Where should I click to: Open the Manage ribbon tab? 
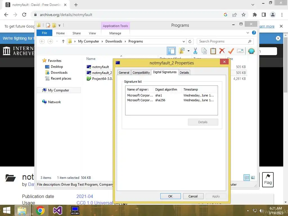point(115,33)
